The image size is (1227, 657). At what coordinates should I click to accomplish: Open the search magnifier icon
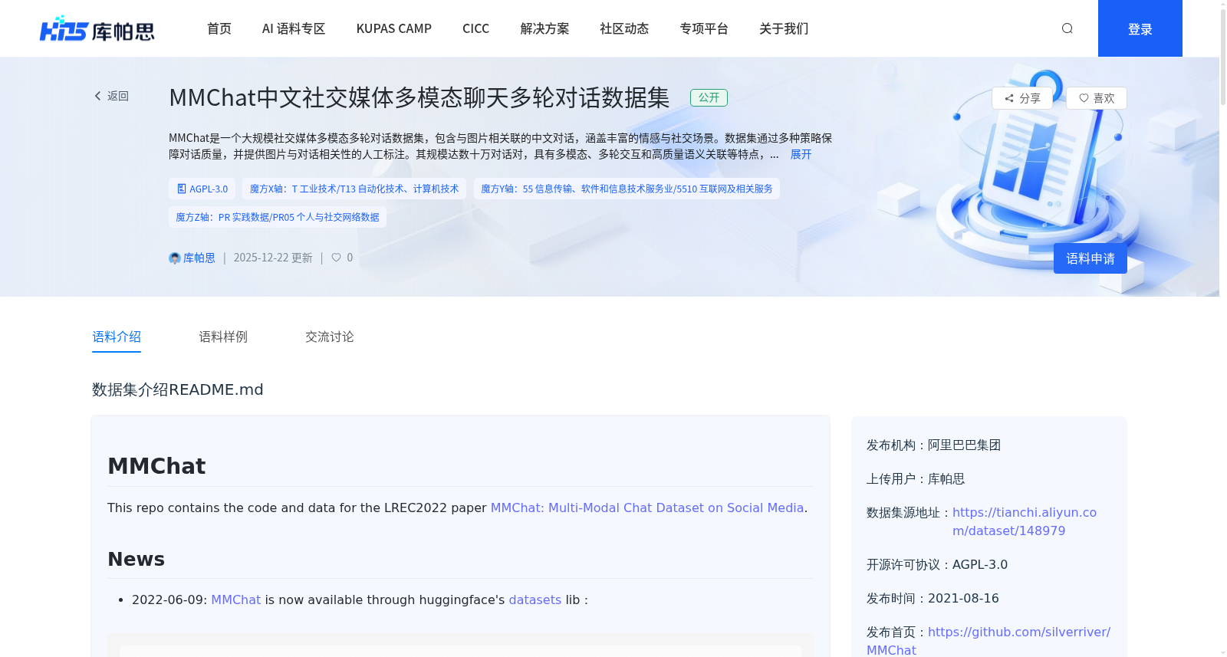(x=1067, y=28)
